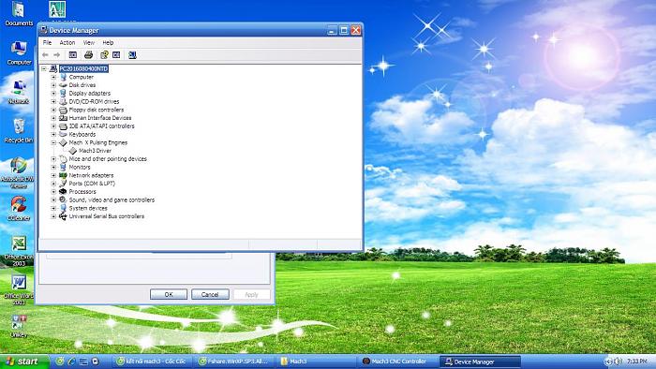Click the Show Desktop quick launch icon
This screenshot has height=369, width=656.
pyautogui.click(x=83, y=362)
